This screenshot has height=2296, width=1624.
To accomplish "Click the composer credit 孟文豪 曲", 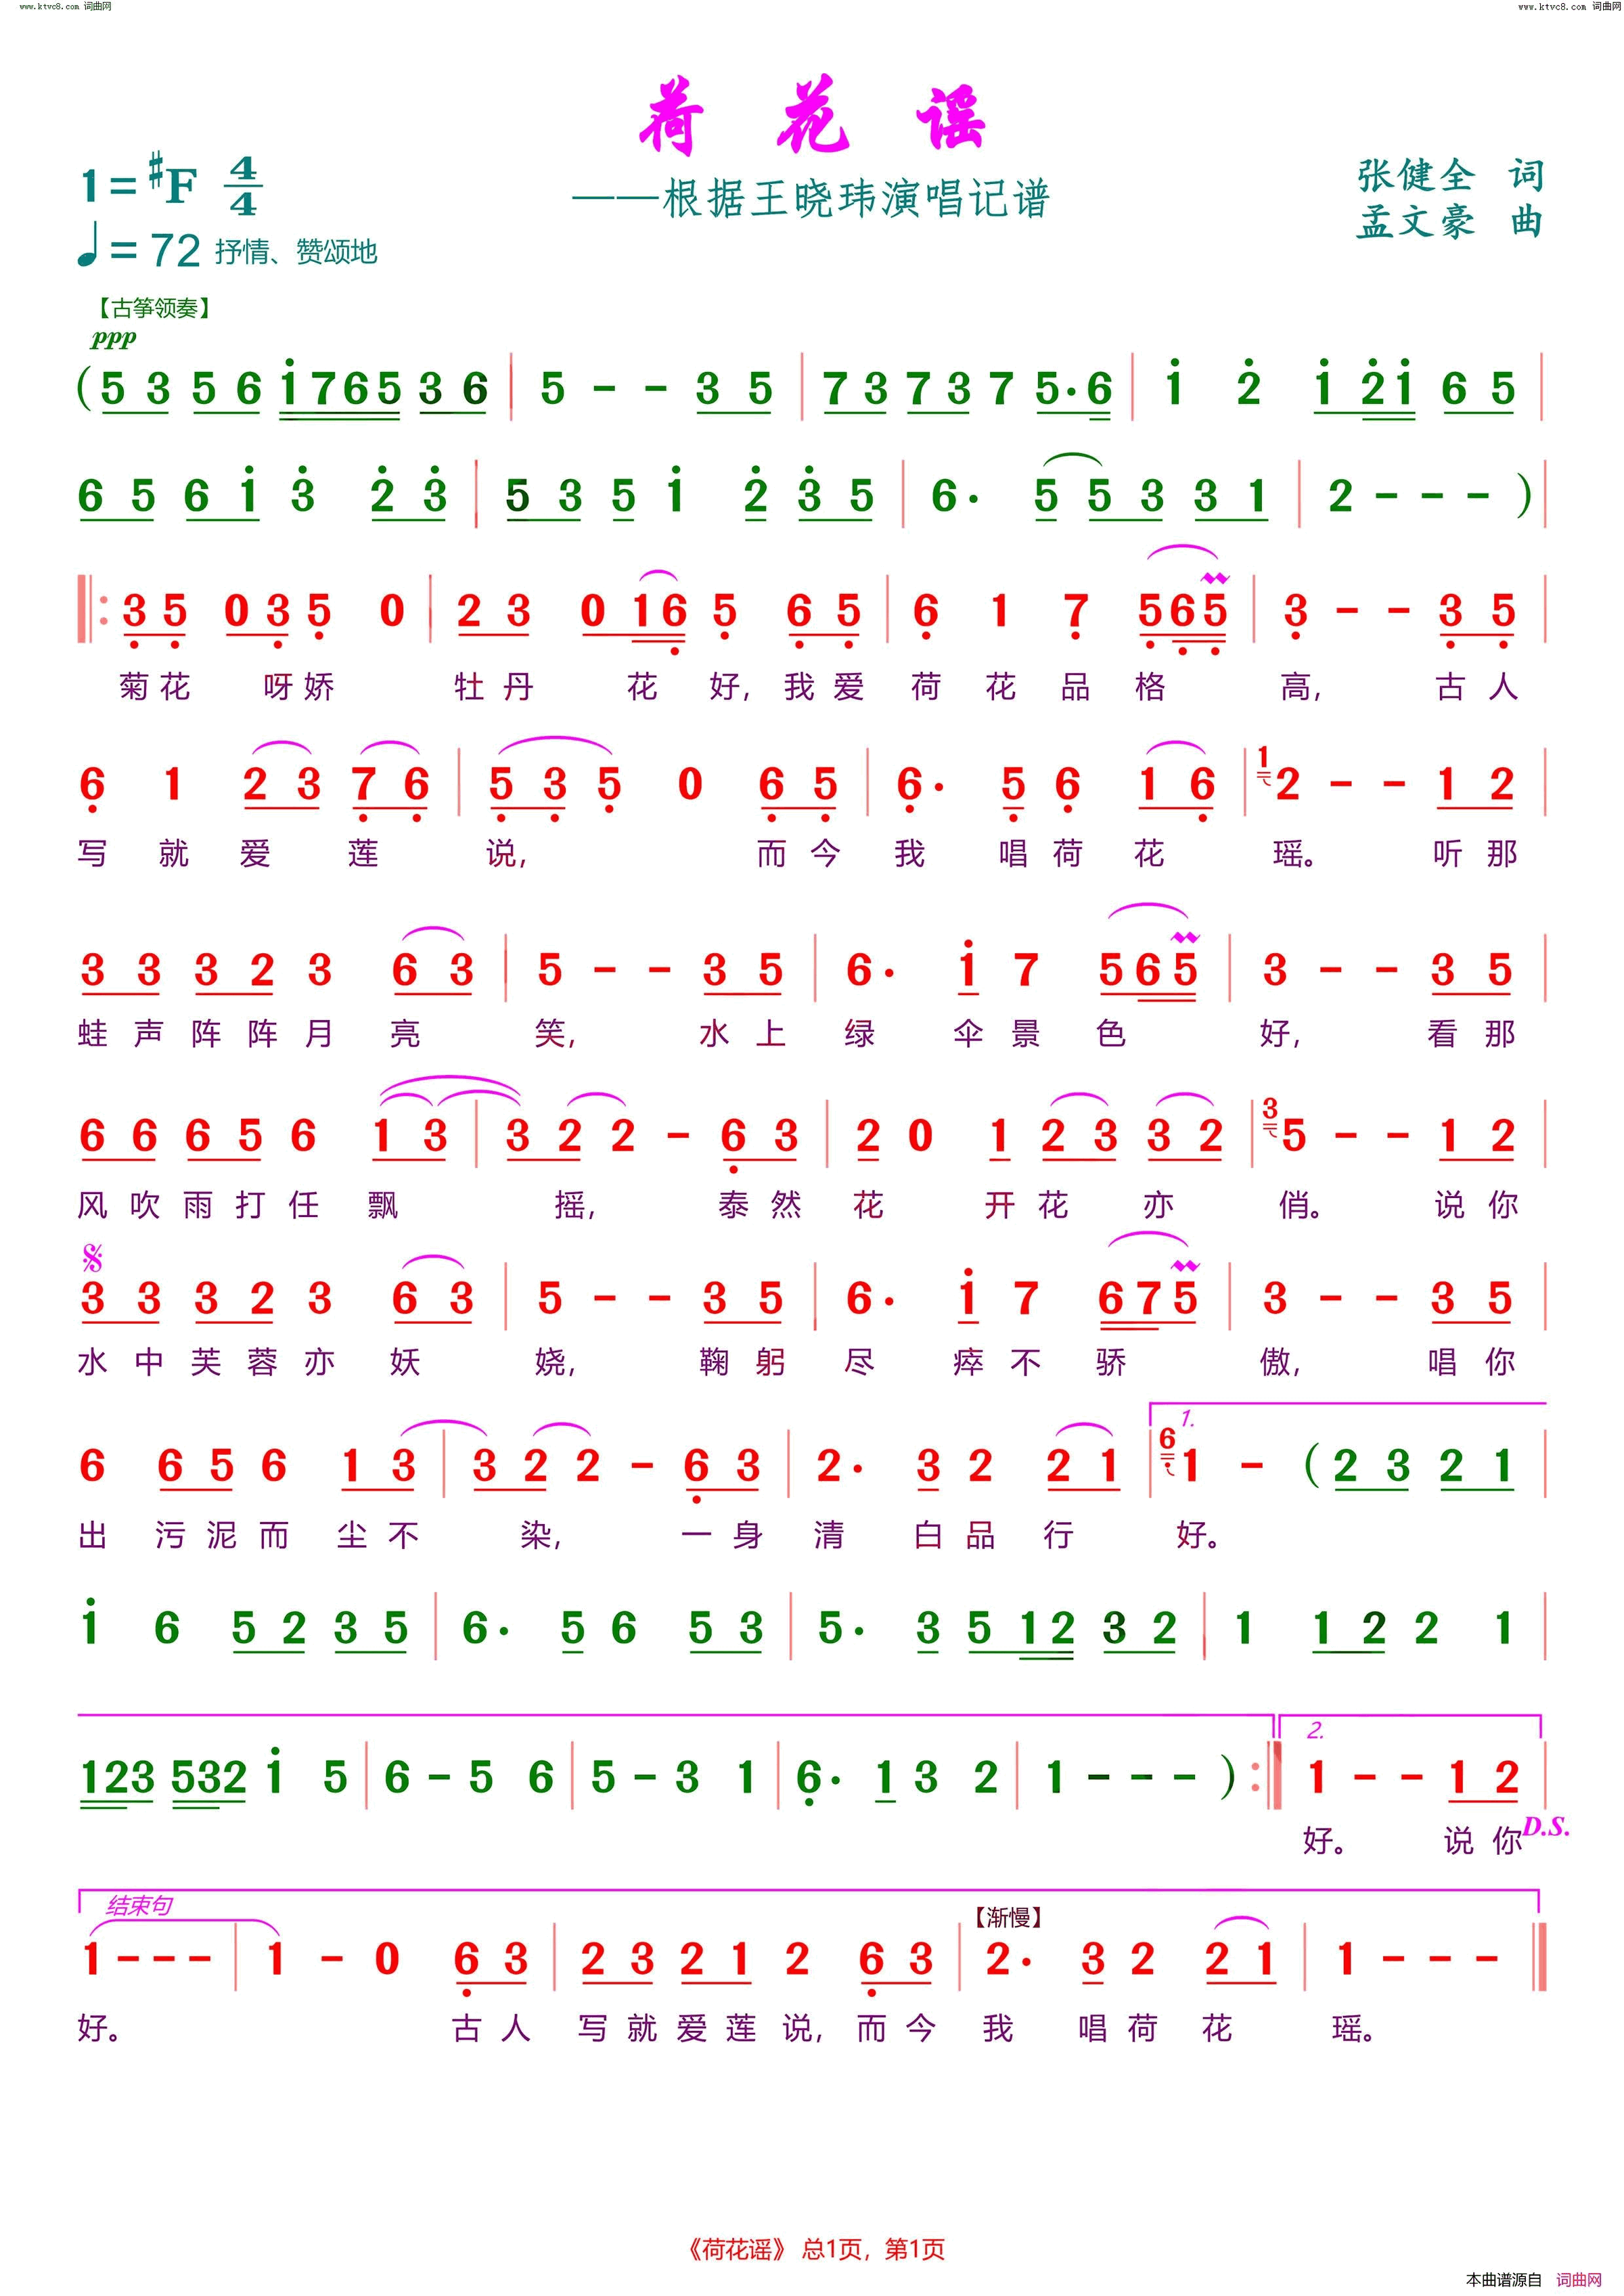I will 1451,222.
